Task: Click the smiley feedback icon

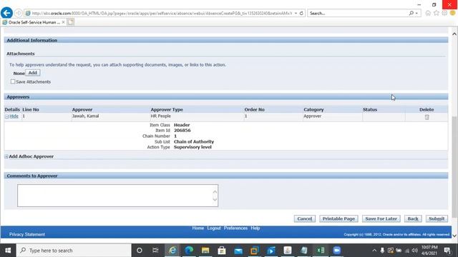Action: [453, 13]
